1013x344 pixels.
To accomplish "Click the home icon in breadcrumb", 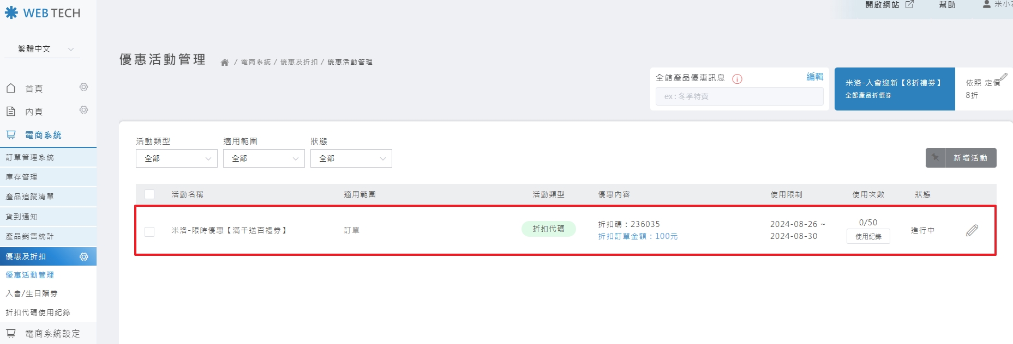I will (225, 63).
